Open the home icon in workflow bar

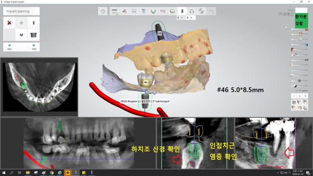click(x=103, y=11)
